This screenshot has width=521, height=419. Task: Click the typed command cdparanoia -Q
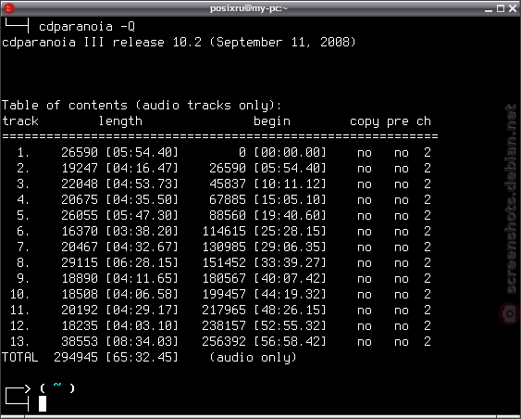[87, 27]
